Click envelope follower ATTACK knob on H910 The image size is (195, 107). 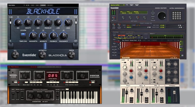click(x=31, y=96)
